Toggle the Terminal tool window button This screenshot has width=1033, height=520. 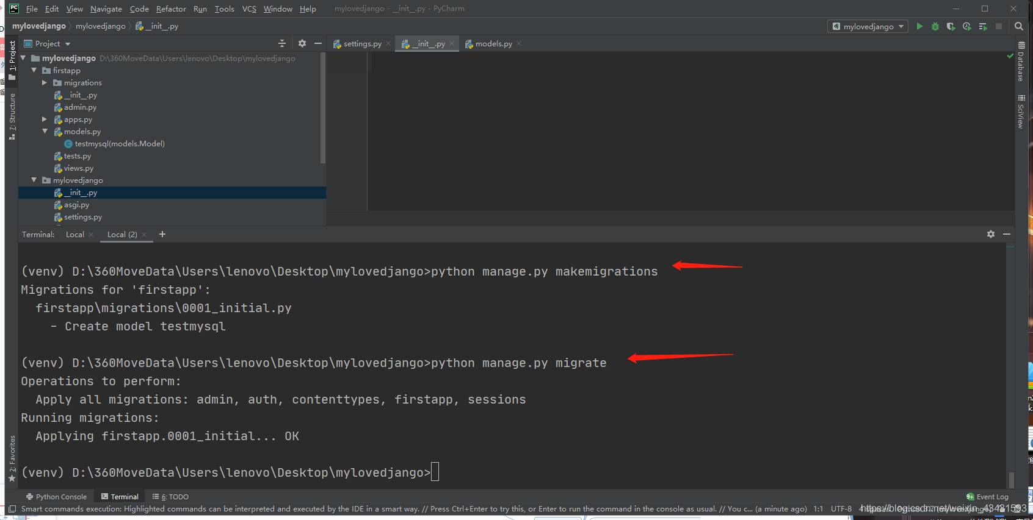click(120, 497)
